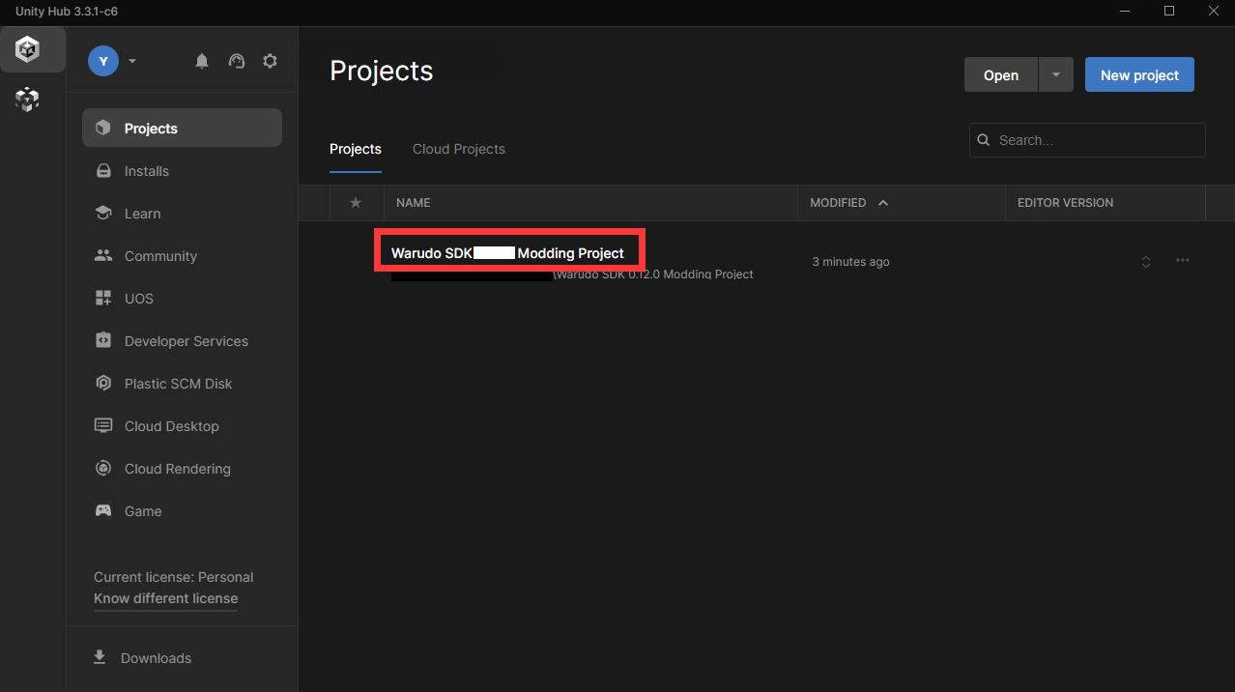Image resolution: width=1235 pixels, height=692 pixels.
Task: Click the Unity Hub logo in left rail
Action: click(28, 49)
